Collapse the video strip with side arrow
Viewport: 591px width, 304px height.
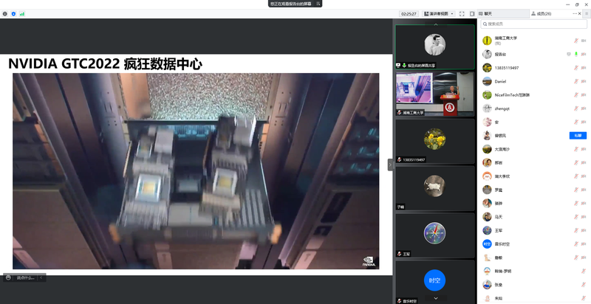390,165
